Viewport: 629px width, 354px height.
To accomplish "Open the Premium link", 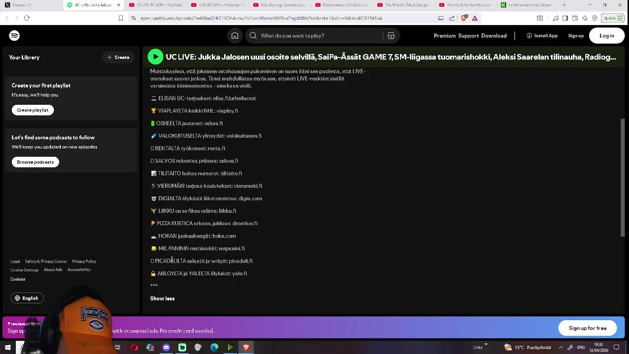I will pyautogui.click(x=445, y=36).
